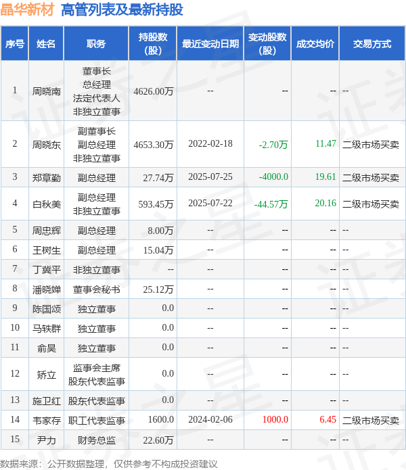Click the 交易方式 column header

tap(372, 44)
